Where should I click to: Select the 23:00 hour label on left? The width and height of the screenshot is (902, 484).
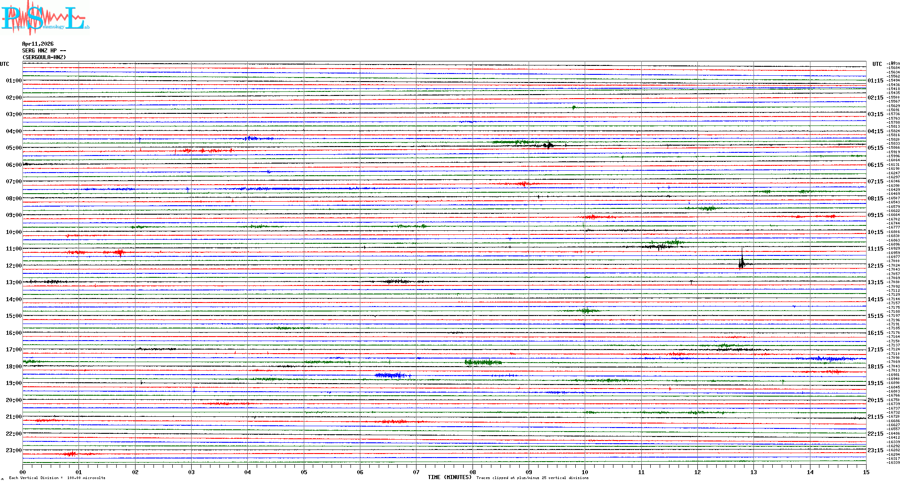coord(13,450)
